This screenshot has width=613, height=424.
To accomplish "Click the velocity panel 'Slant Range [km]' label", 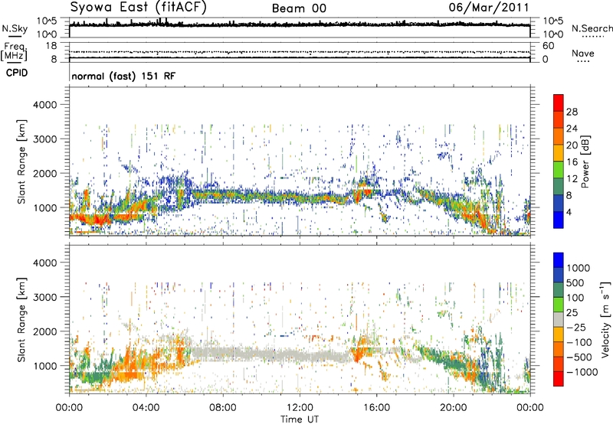I will [21, 319].
